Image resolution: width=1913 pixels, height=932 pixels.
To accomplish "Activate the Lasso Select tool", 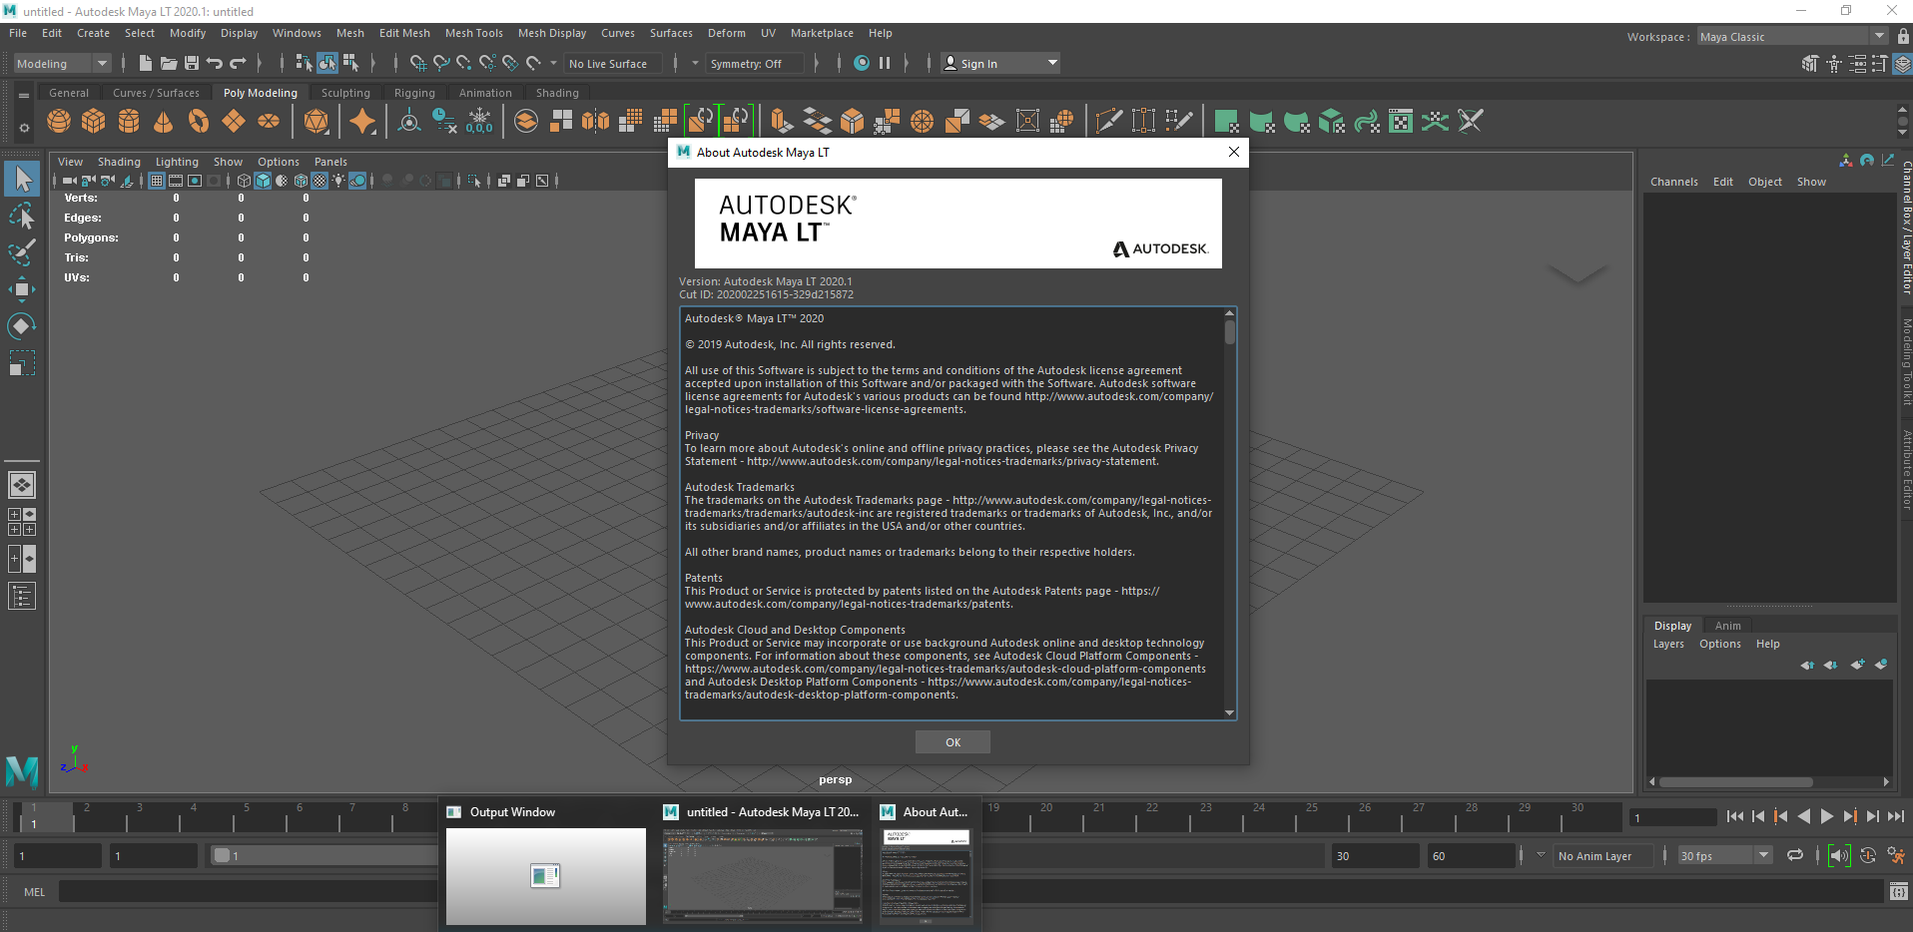I will (x=22, y=217).
